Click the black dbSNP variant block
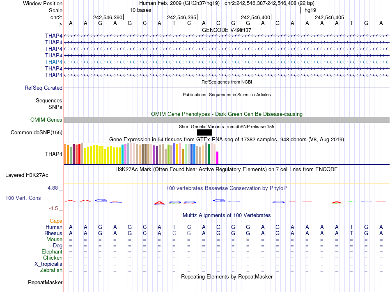The image size is (390, 292). click(204, 132)
